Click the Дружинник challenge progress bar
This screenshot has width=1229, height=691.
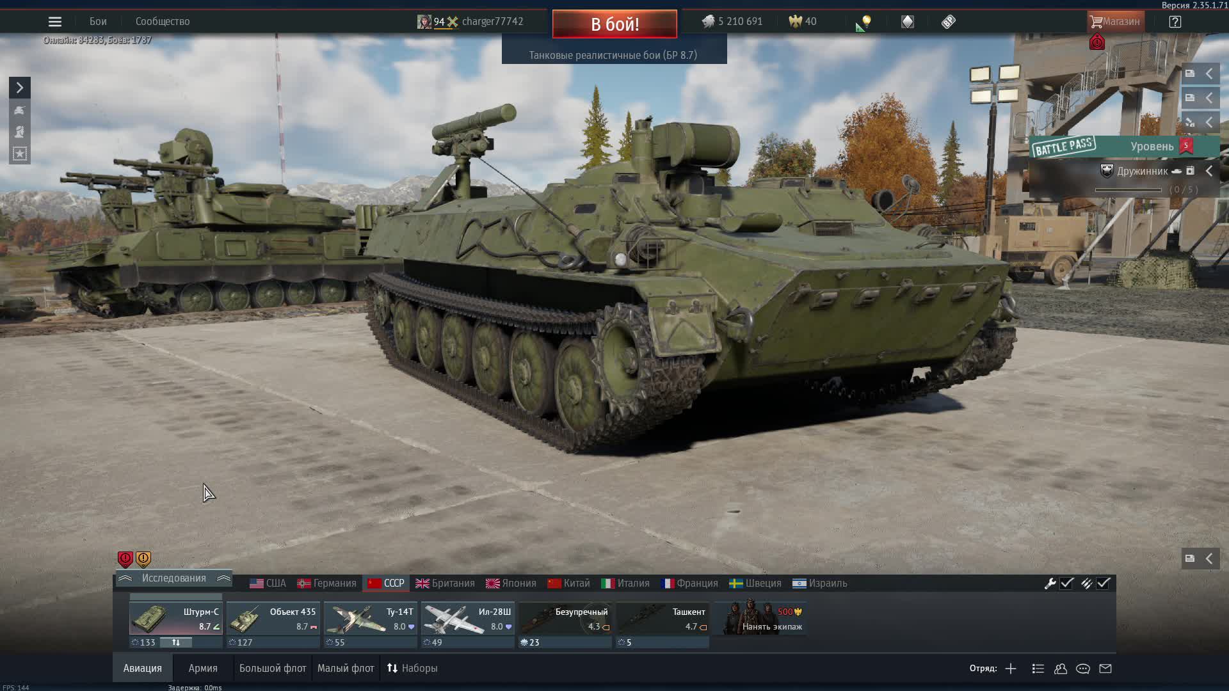[1130, 189]
